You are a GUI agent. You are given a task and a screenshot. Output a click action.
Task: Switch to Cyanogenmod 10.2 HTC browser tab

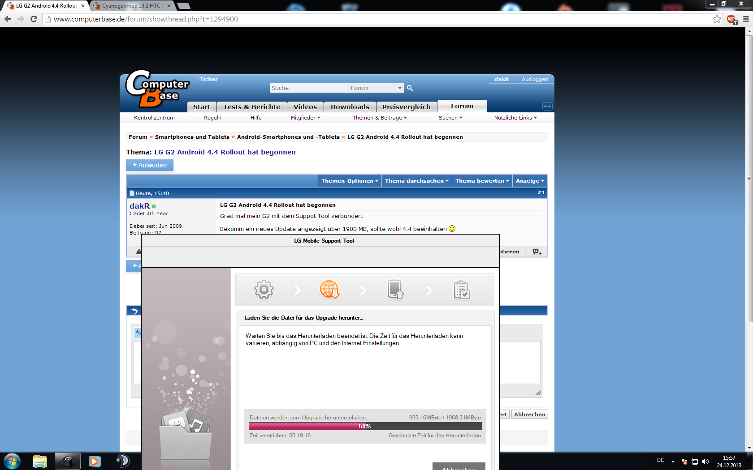tap(130, 6)
